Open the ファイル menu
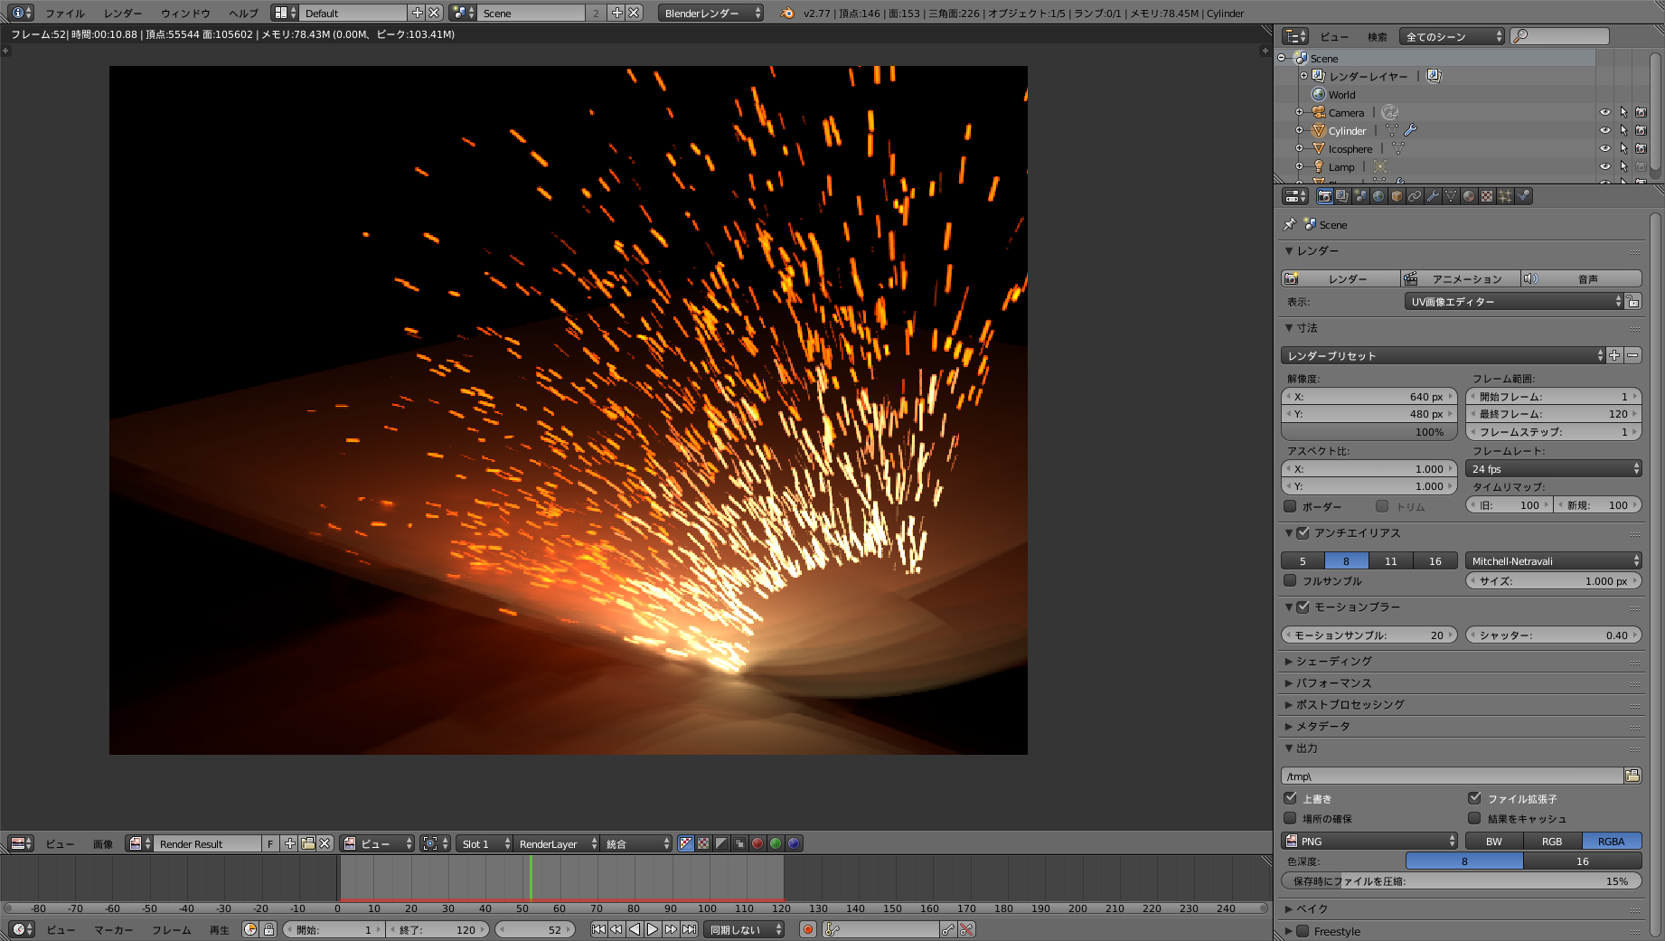This screenshot has width=1665, height=941. pos(65,13)
